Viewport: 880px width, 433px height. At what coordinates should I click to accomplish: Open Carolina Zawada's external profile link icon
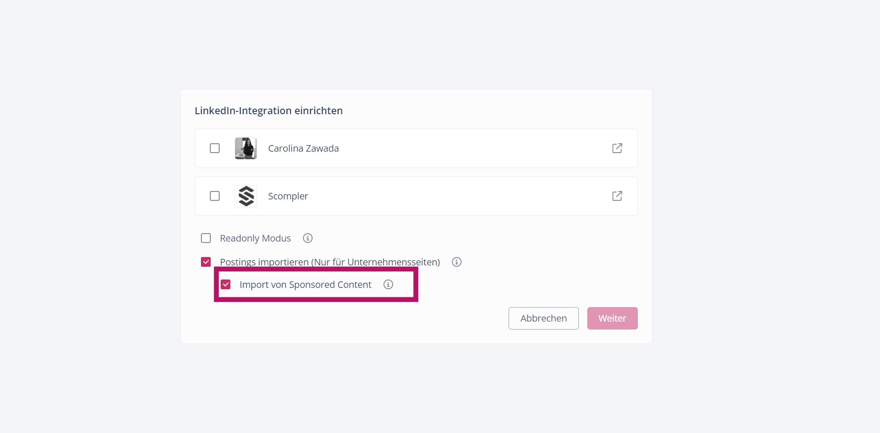click(617, 148)
